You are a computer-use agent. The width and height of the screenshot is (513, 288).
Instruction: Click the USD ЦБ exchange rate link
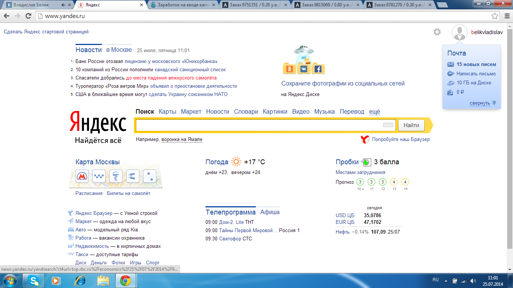coord(345,216)
